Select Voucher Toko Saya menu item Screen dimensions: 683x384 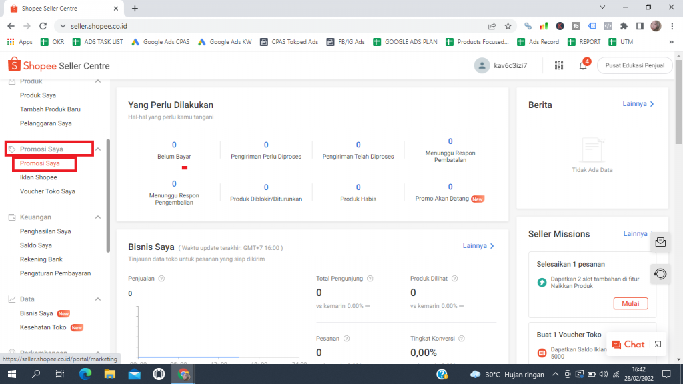point(47,191)
